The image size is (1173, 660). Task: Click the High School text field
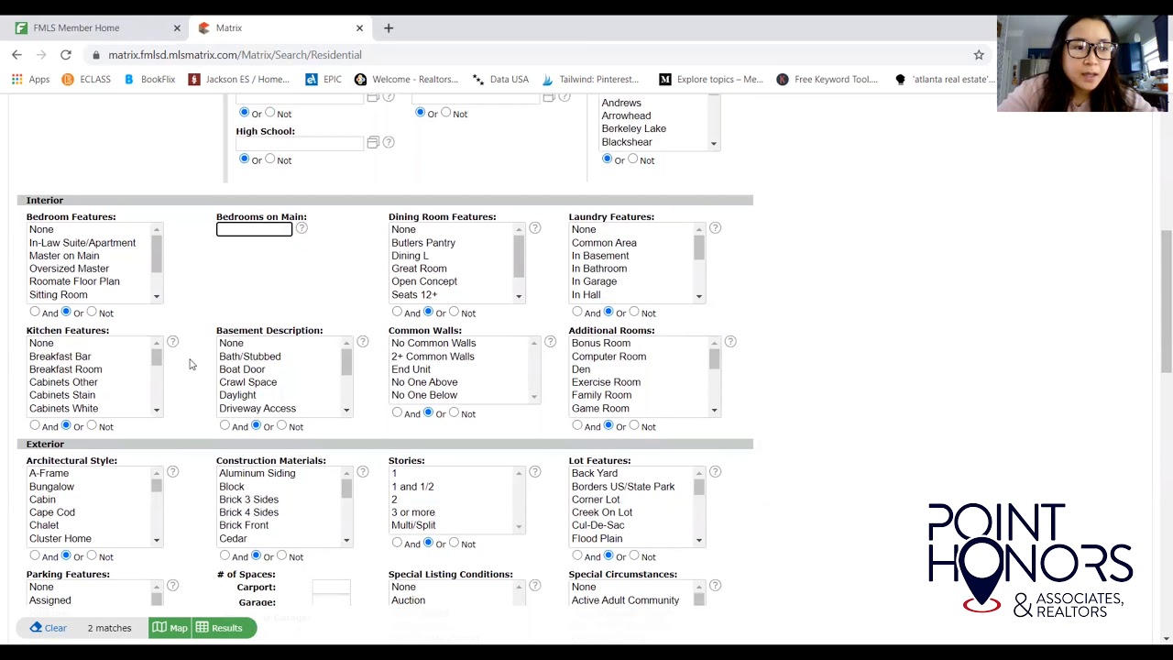[300, 143]
